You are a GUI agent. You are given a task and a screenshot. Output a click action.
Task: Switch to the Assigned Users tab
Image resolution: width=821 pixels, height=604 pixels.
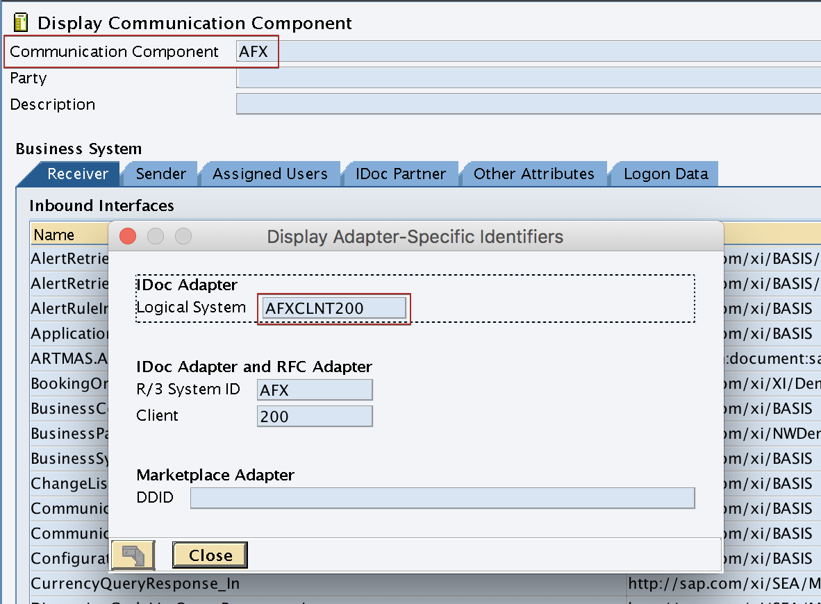271,174
